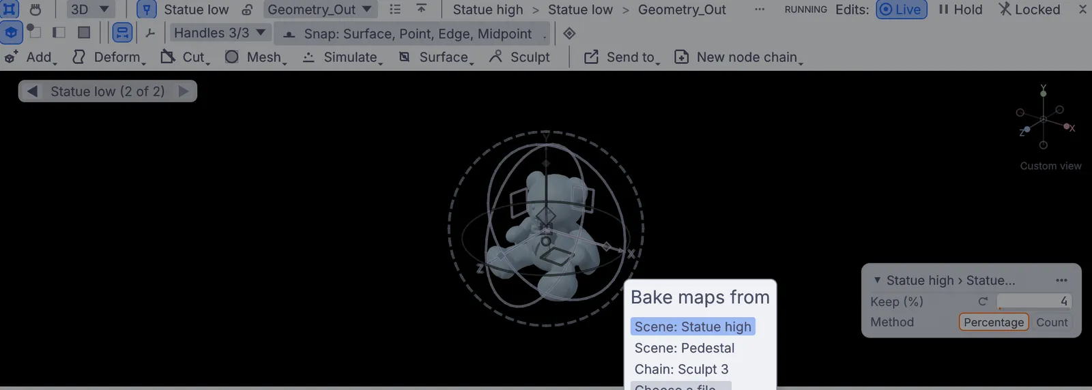Switch edits to Hold
The image size is (1092, 390).
pyautogui.click(x=960, y=10)
